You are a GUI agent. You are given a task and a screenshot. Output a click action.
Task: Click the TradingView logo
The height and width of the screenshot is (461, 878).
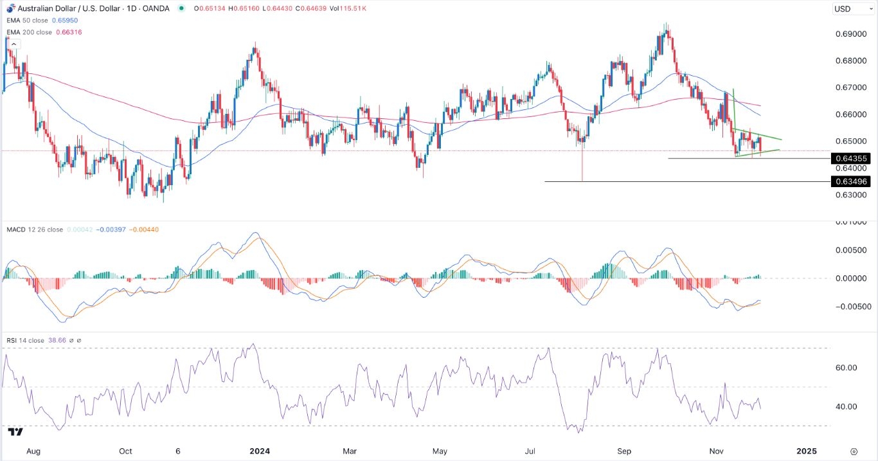[16, 431]
